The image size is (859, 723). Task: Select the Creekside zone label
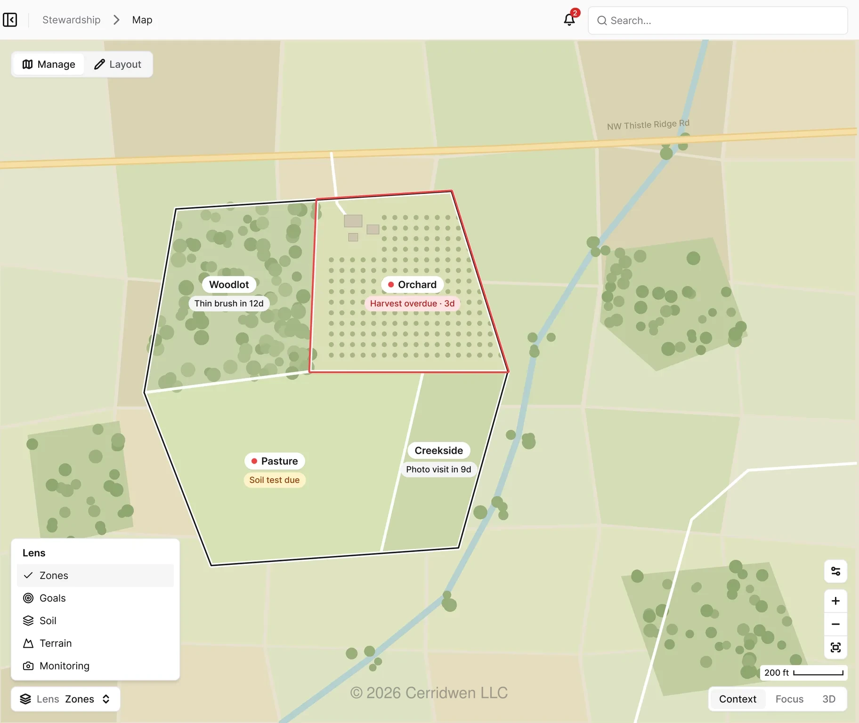click(438, 450)
